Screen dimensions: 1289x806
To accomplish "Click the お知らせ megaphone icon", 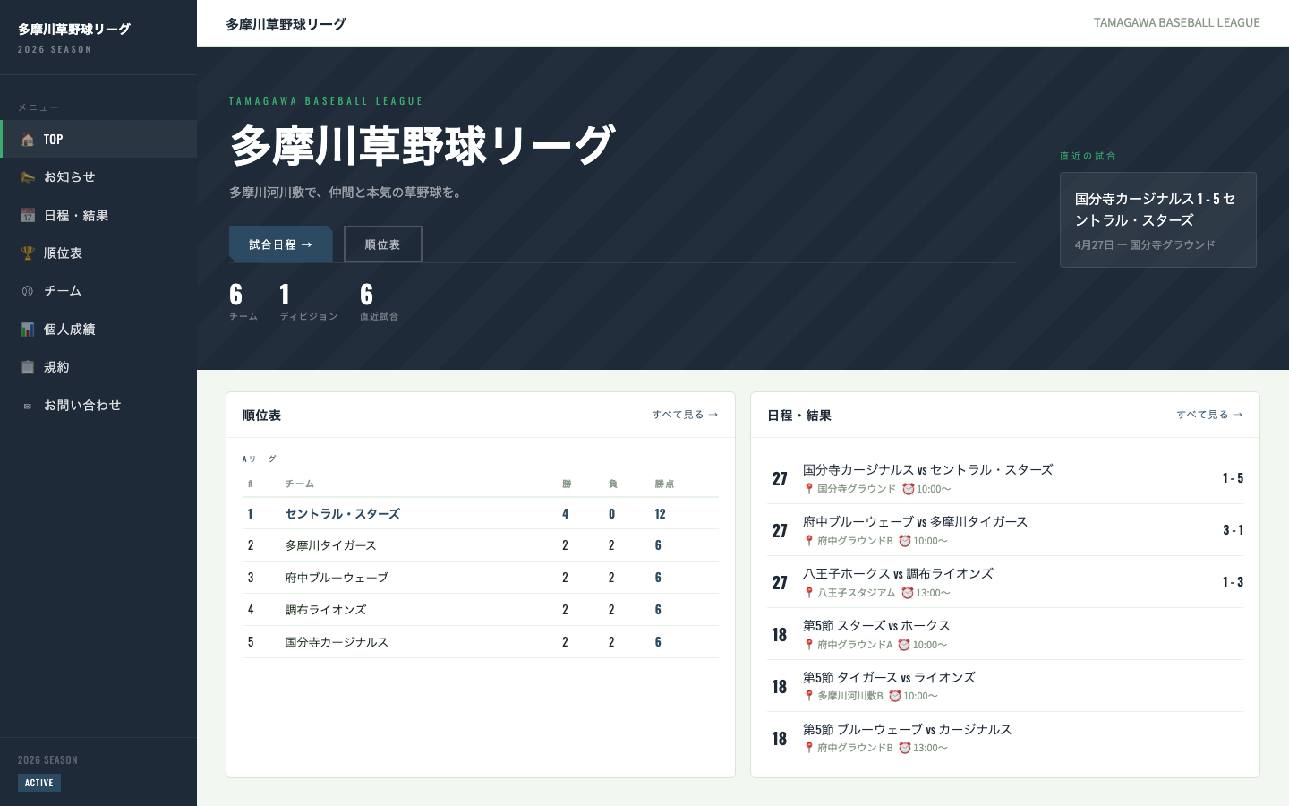I will pyautogui.click(x=28, y=177).
